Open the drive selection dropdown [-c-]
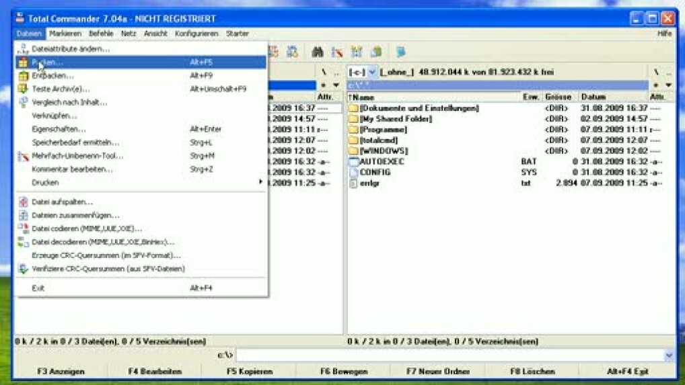 click(x=371, y=72)
